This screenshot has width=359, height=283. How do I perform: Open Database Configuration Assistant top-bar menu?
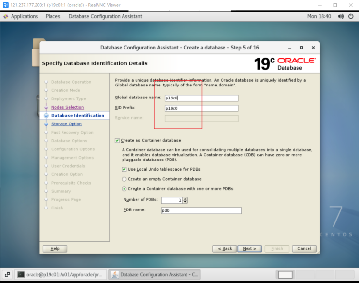click(105, 16)
